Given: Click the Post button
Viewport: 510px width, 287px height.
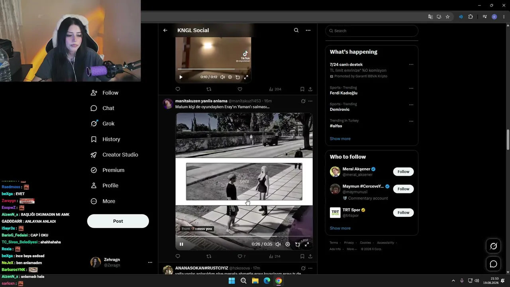Looking at the screenshot, I should [x=118, y=221].
